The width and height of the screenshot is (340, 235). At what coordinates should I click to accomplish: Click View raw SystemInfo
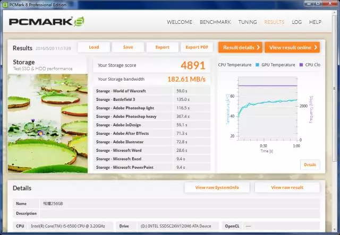click(x=217, y=188)
